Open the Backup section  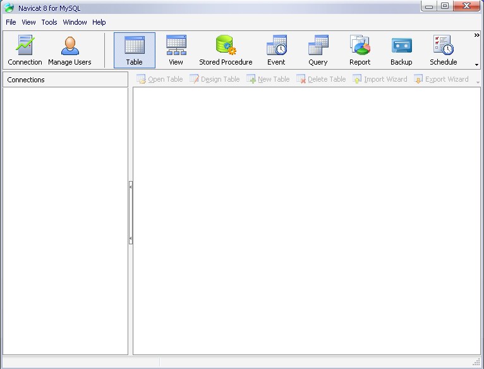[x=401, y=50]
